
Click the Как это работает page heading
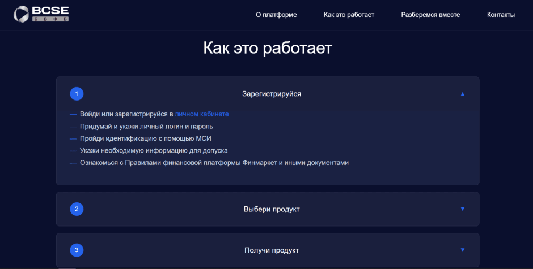point(267,48)
